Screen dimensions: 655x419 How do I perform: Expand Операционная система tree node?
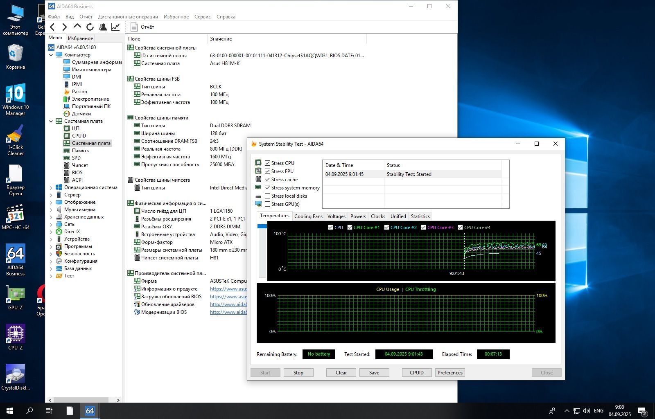click(51, 187)
